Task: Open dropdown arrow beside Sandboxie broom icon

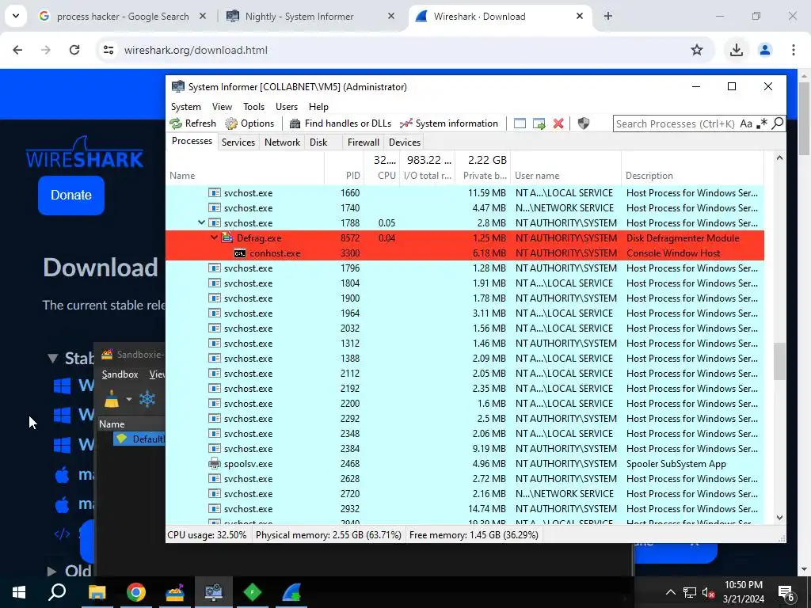Action: (x=129, y=399)
